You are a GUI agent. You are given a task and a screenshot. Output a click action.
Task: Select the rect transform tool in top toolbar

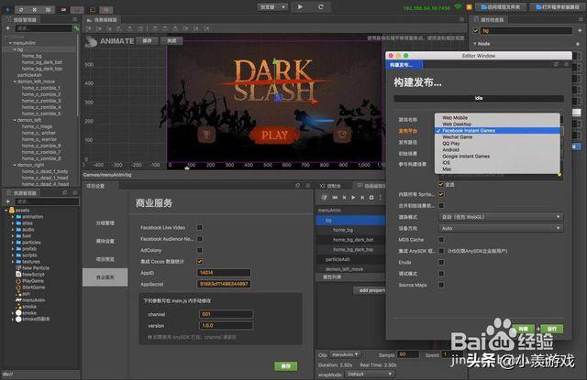click(48, 9)
